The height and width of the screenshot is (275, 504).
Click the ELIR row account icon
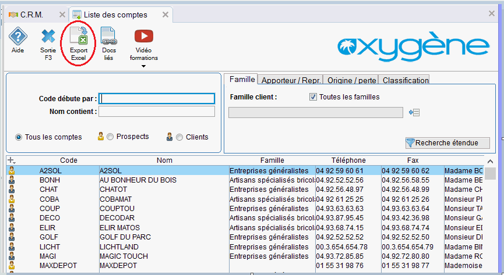[12, 227]
